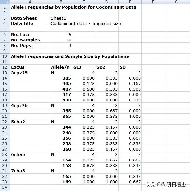
Task: Click allele '258' cell
Action: [61, 143]
